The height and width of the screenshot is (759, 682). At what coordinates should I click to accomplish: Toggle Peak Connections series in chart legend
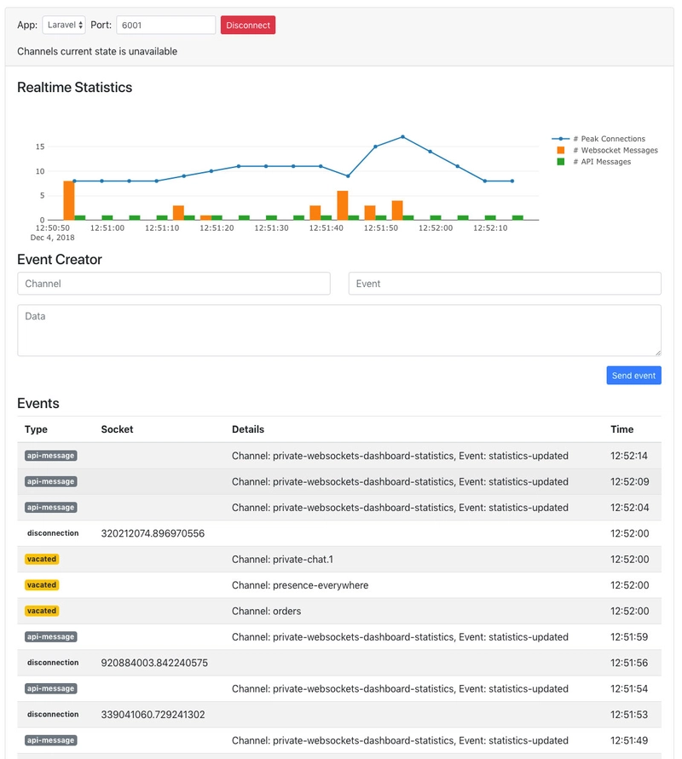[609, 139]
